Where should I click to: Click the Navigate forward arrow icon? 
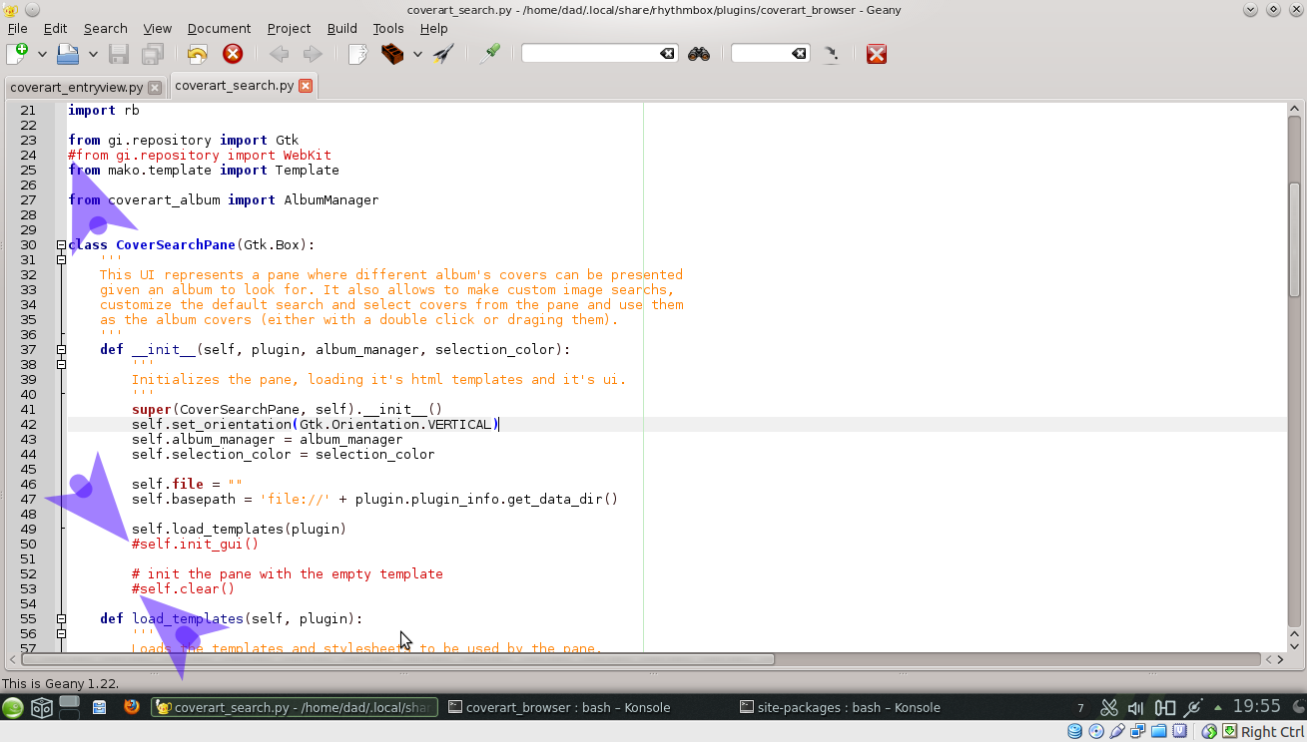pyautogui.click(x=313, y=54)
